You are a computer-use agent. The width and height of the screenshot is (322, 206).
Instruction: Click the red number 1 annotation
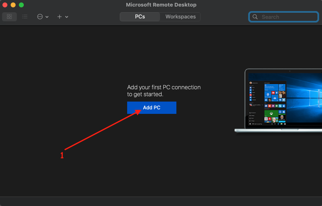62,156
